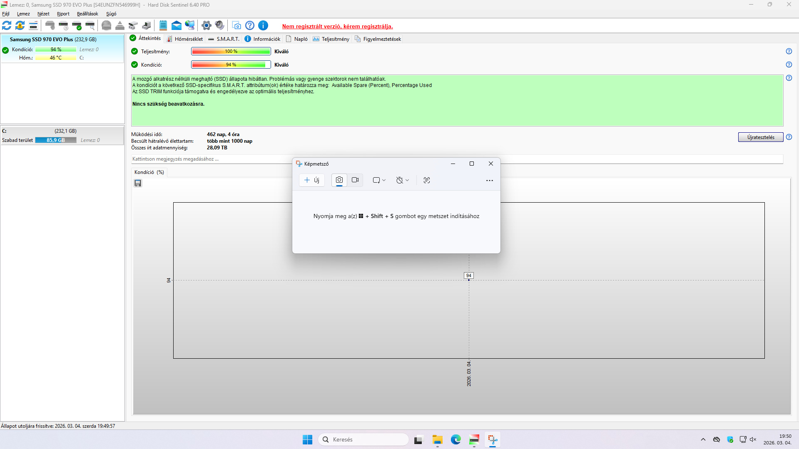799x449 pixels.
Task: Open the Súgó menu
Action: coord(111,14)
